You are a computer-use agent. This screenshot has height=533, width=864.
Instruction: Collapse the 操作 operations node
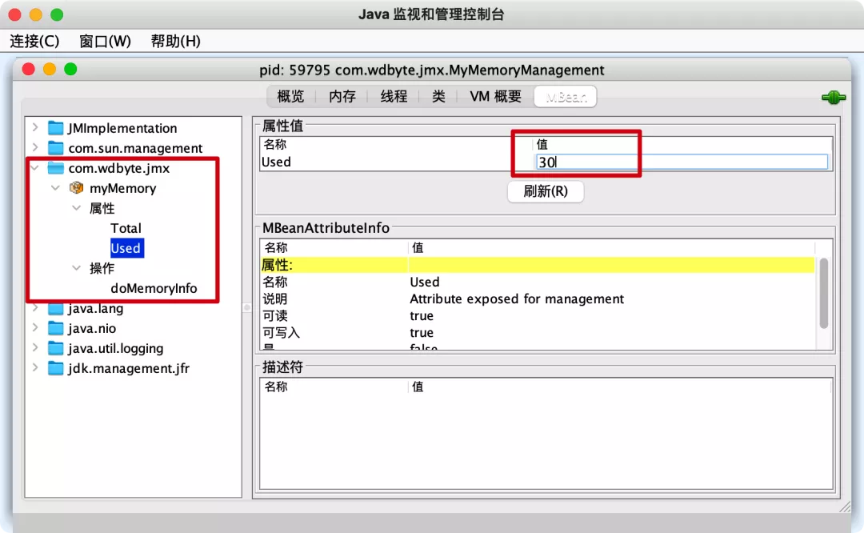tap(77, 268)
